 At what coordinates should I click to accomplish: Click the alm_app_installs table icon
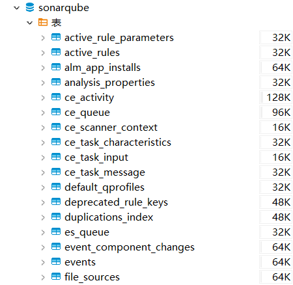(x=56, y=67)
